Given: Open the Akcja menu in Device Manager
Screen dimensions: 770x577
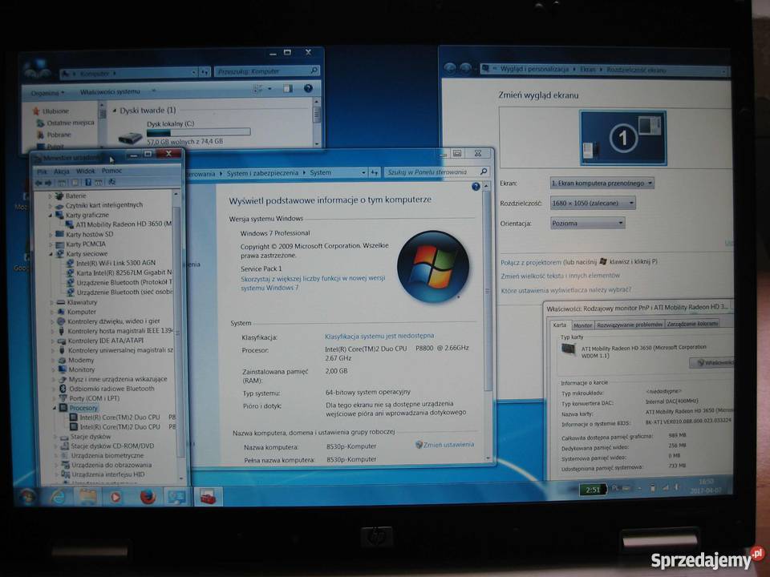Looking at the screenshot, I should pyautogui.click(x=63, y=171).
